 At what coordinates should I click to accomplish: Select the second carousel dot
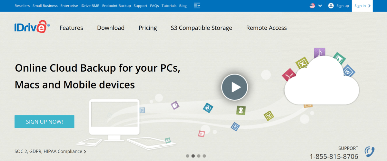(x=193, y=156)
